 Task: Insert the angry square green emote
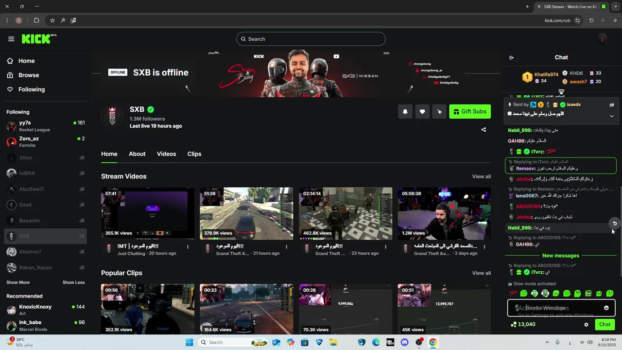tap(588, 293)
